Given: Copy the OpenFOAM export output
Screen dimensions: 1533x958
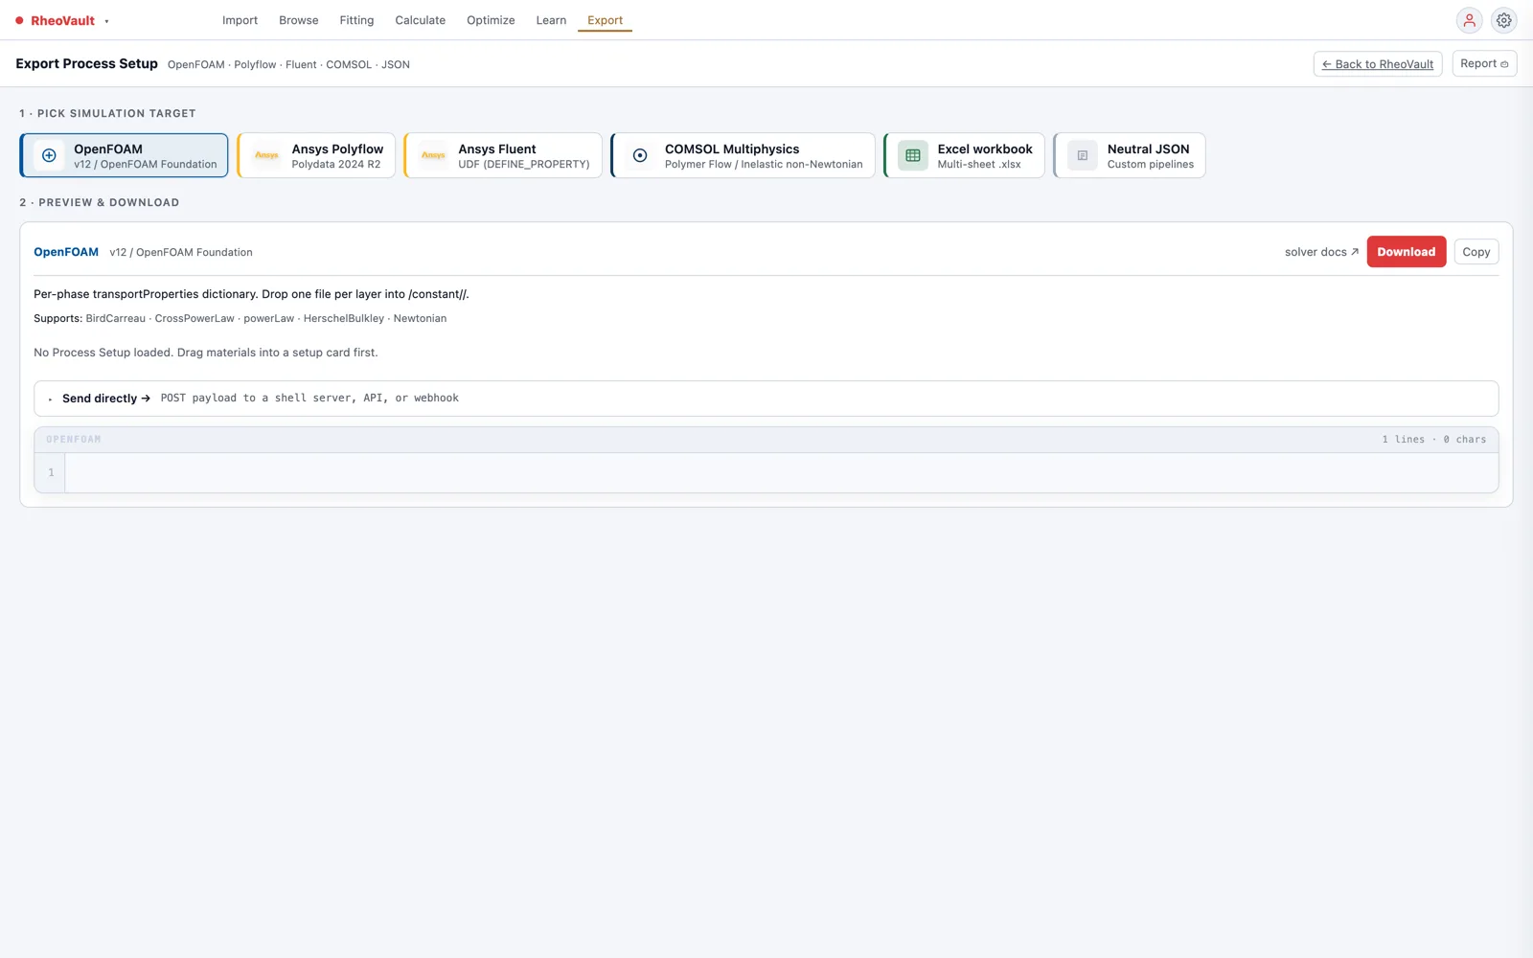Looking at the screenshot, I should click(1476, 252).
